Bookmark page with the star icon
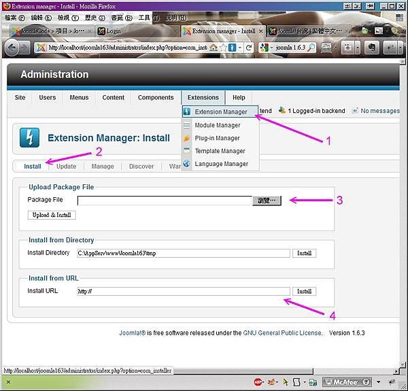Screen dimensions: 408x391 [x=223, y=48]
